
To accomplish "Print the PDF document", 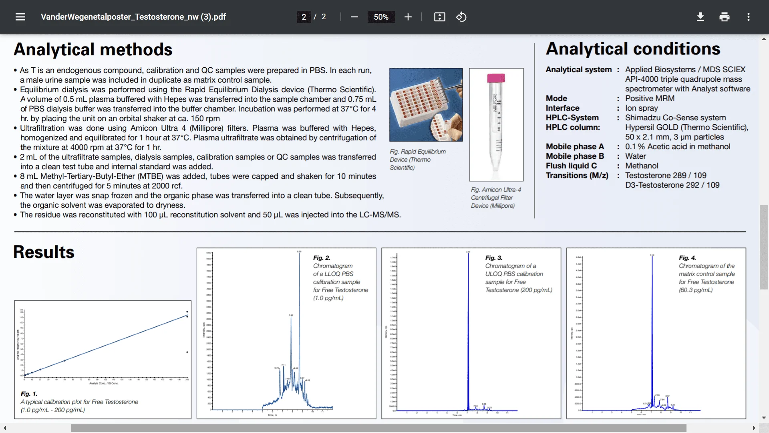I will (x=724, y=17).
